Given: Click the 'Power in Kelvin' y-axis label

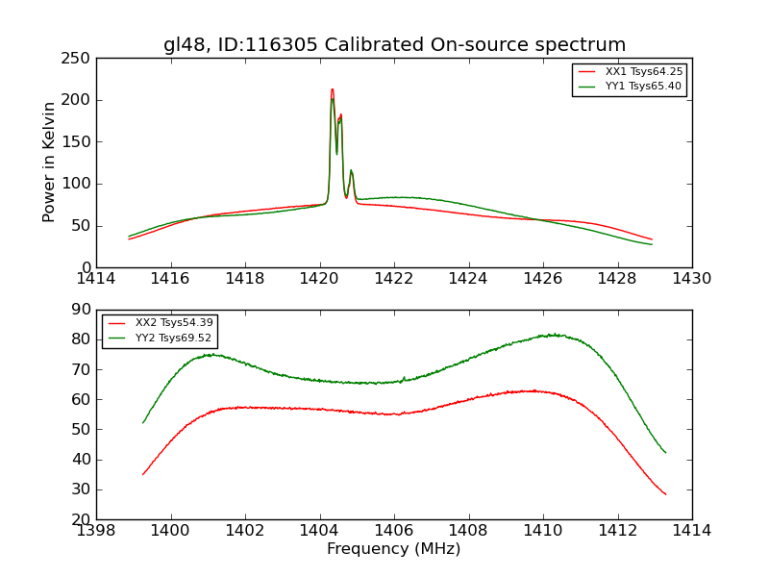Looking at the screenshot, I should (x=48, y=163).
